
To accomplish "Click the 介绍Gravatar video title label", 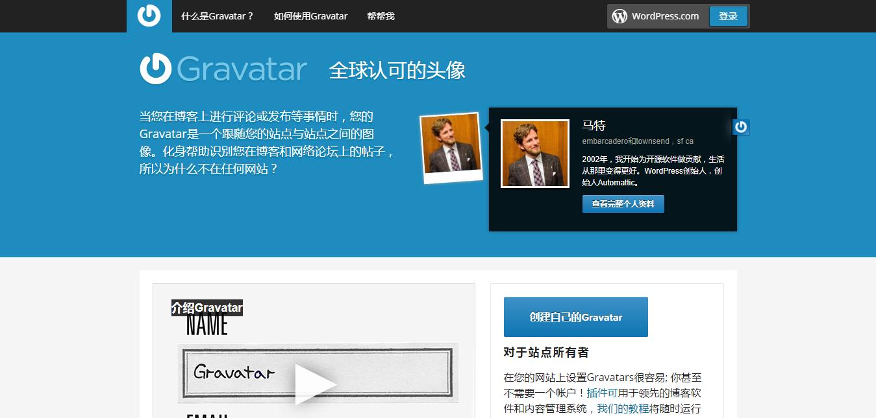I will coord(206,307).
